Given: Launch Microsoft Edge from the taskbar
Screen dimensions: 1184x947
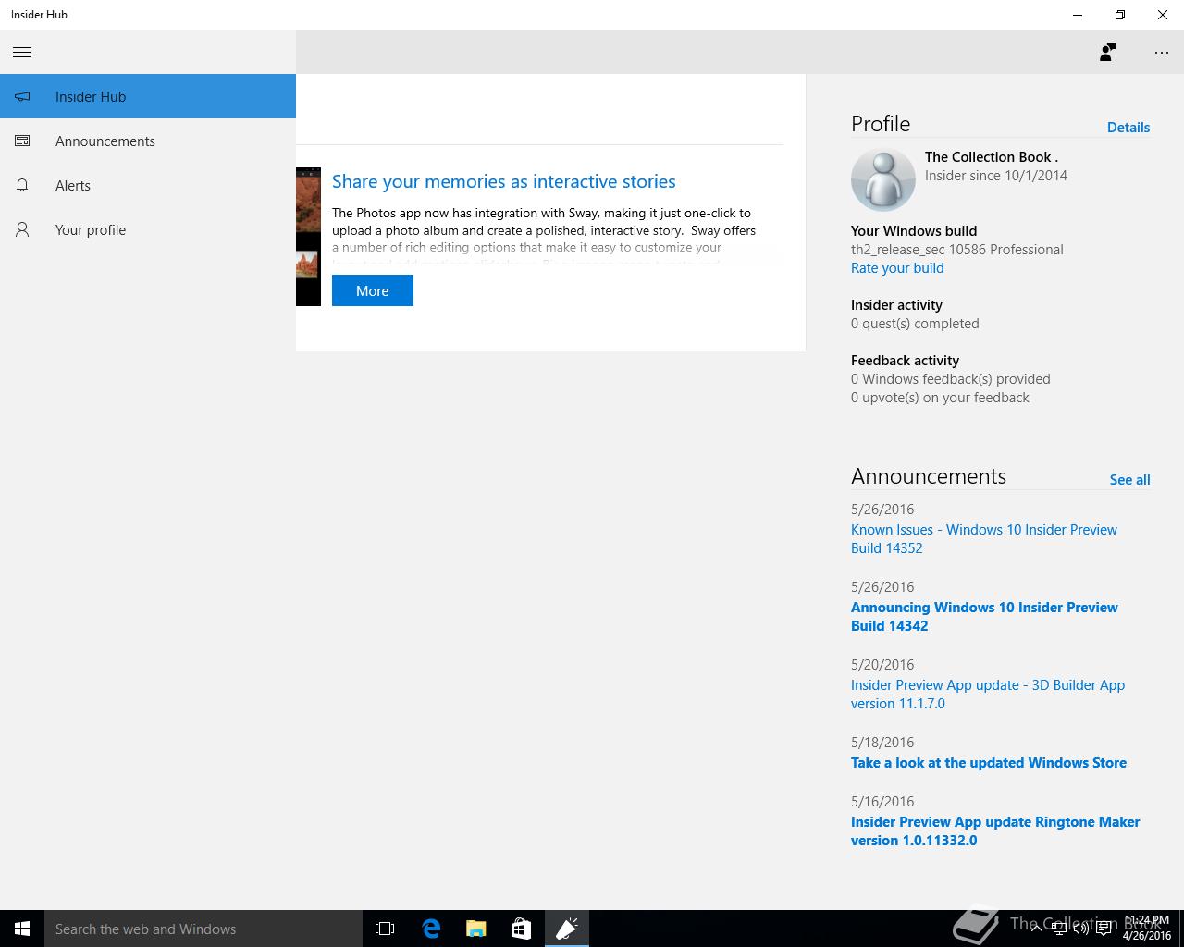Looking at the screenshot, I should click(431, 929).
